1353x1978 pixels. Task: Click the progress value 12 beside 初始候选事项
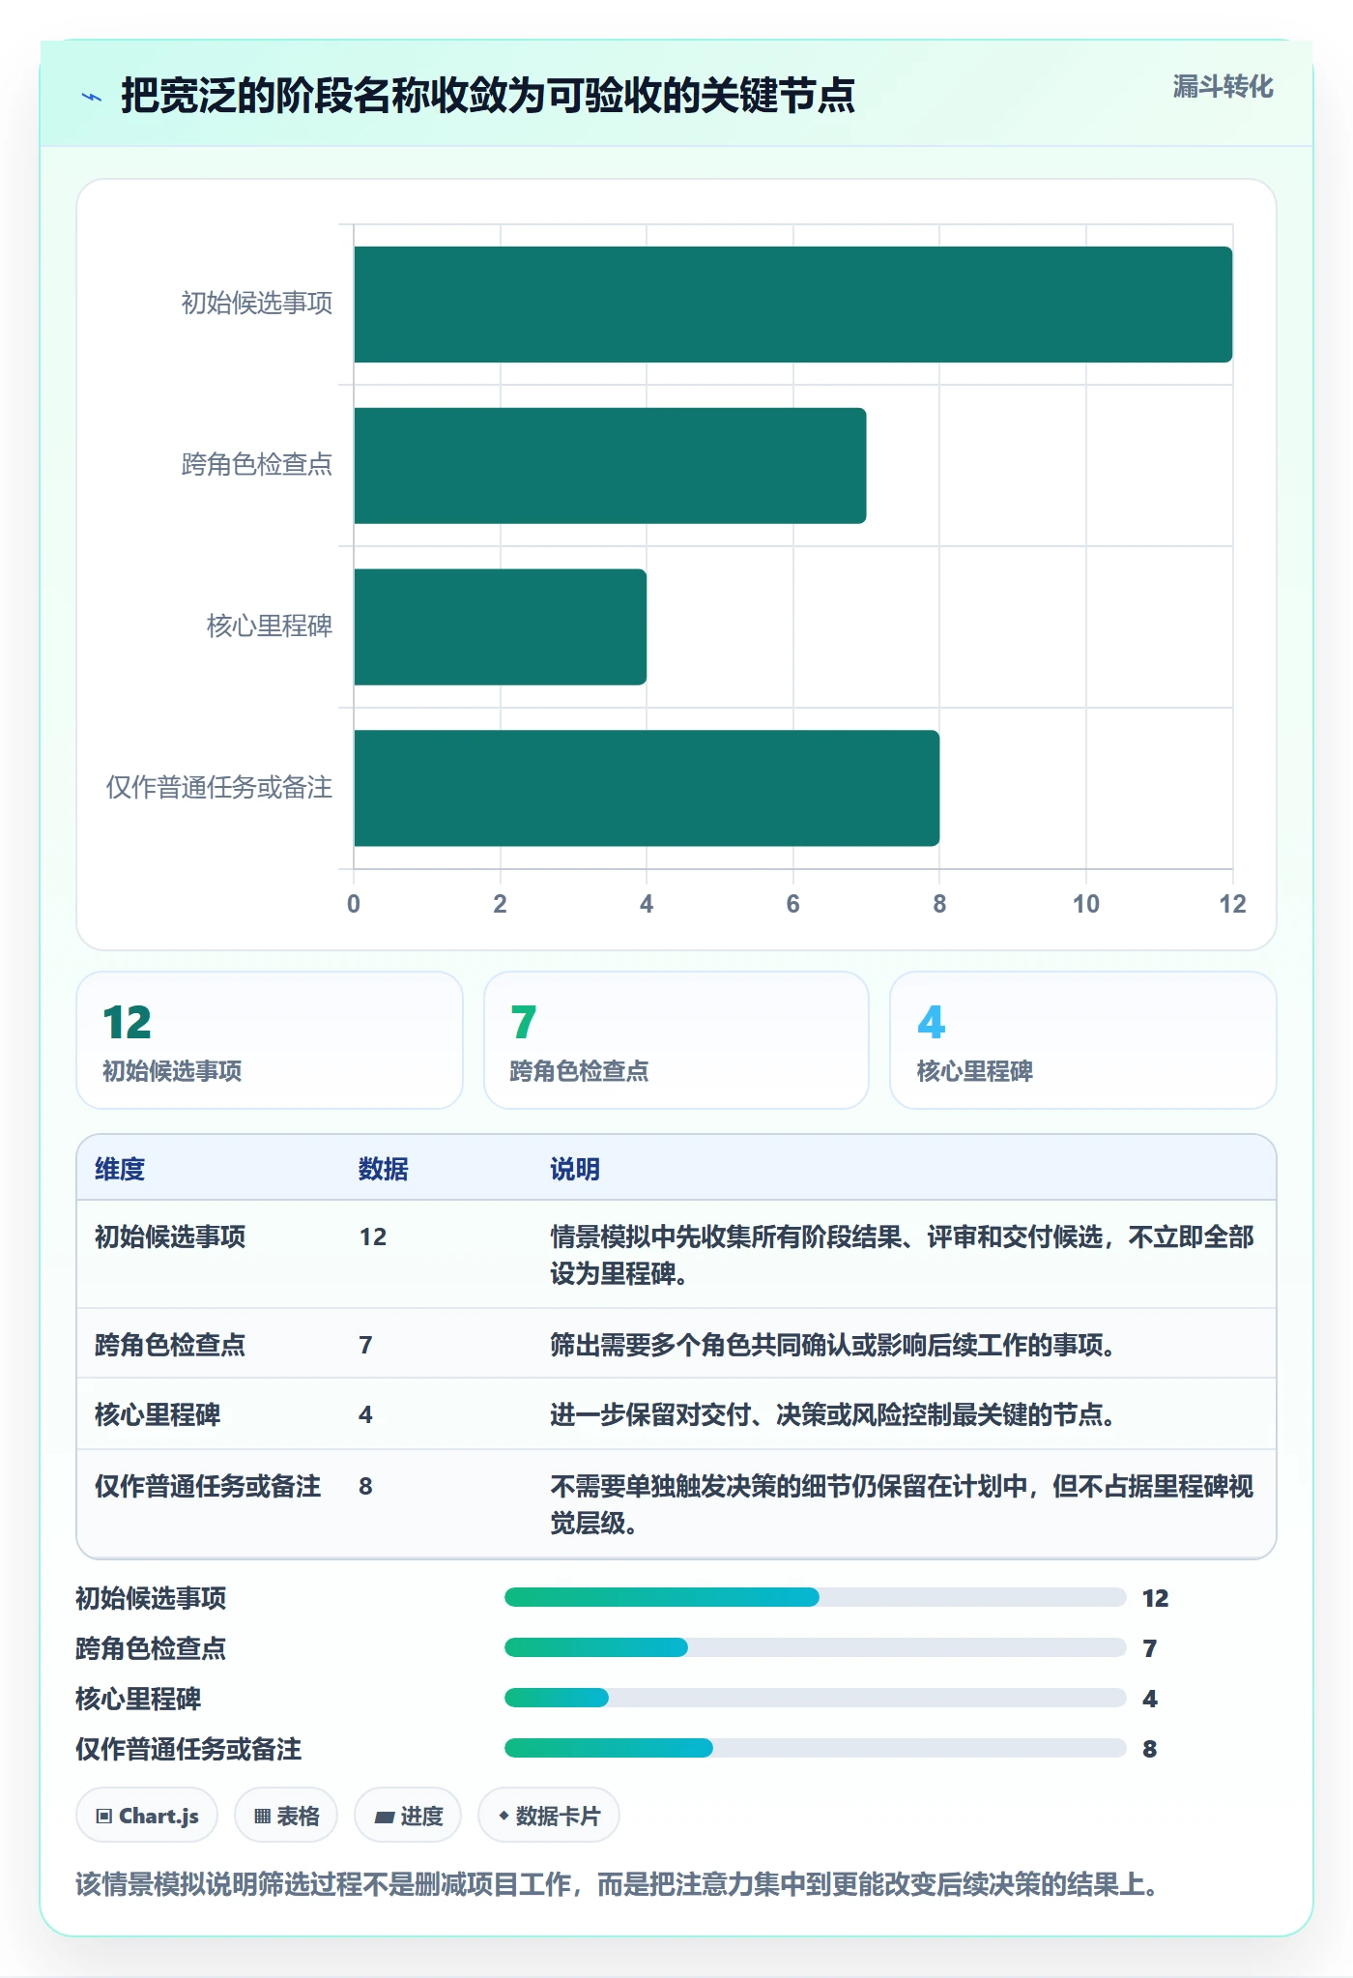(1156, 1598)
